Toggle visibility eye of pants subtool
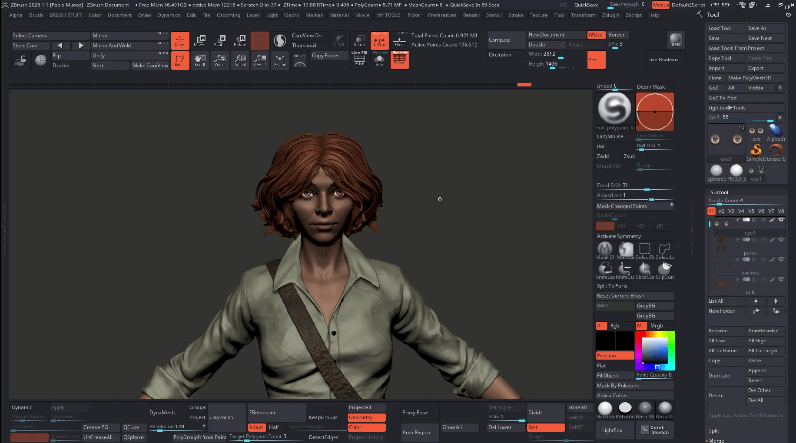 click(781, 240)
